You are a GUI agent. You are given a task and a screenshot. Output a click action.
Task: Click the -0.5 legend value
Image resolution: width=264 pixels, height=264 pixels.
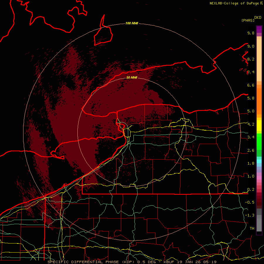250,202
